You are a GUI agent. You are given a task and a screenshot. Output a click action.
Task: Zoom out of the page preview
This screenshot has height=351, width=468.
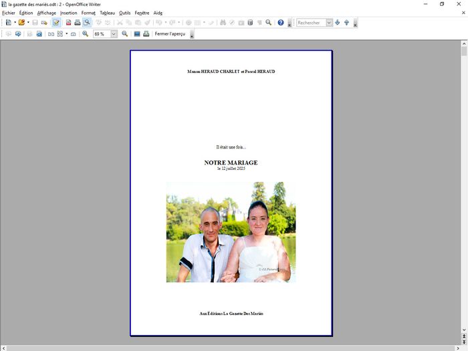click(125, 33)
